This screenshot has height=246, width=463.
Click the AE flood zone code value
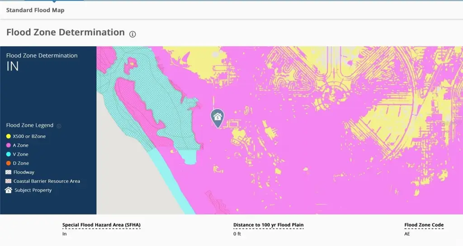(x=407, y=234)
